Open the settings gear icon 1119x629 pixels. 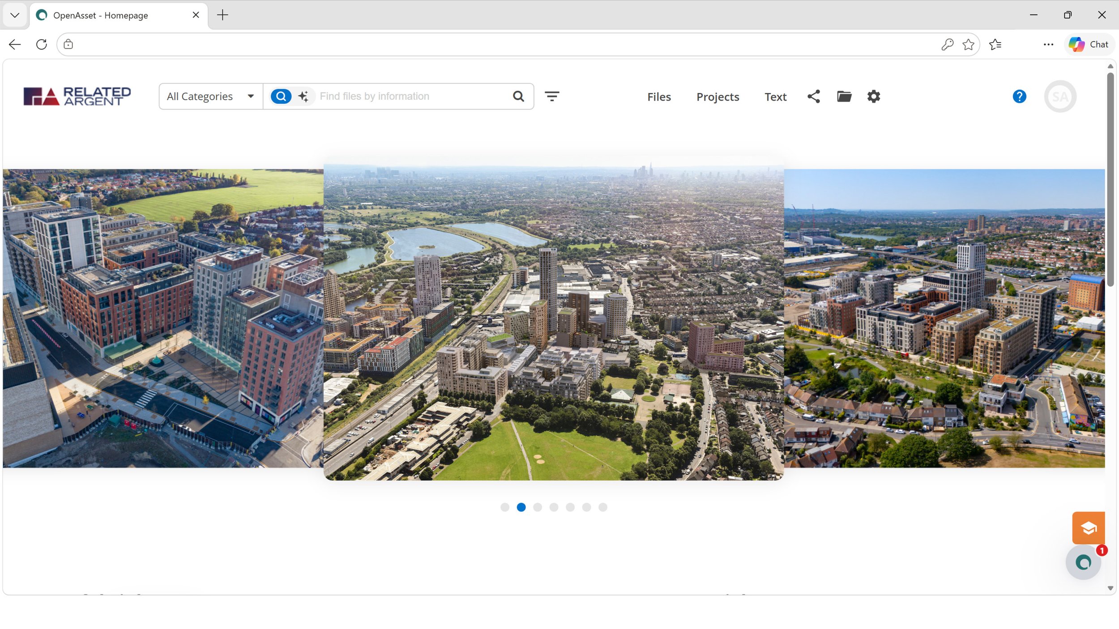[x=874, y=97]
